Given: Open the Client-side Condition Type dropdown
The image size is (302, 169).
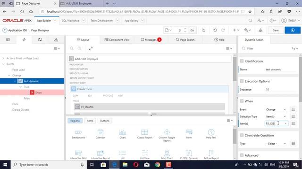Looking at the screenshot, I should coord(276,144).
